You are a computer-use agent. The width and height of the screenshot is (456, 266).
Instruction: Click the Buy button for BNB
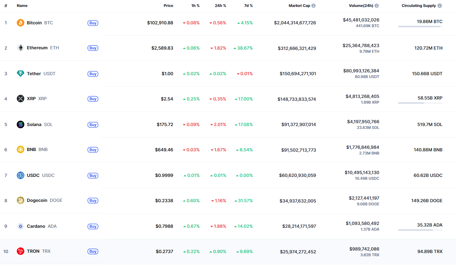[93, 150]
